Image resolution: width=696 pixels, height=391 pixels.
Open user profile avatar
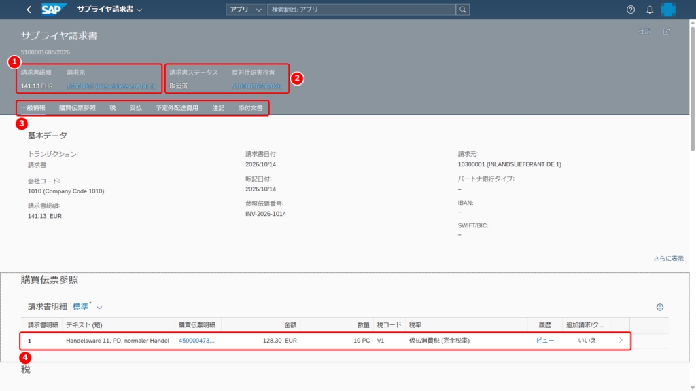pos(668,10)
